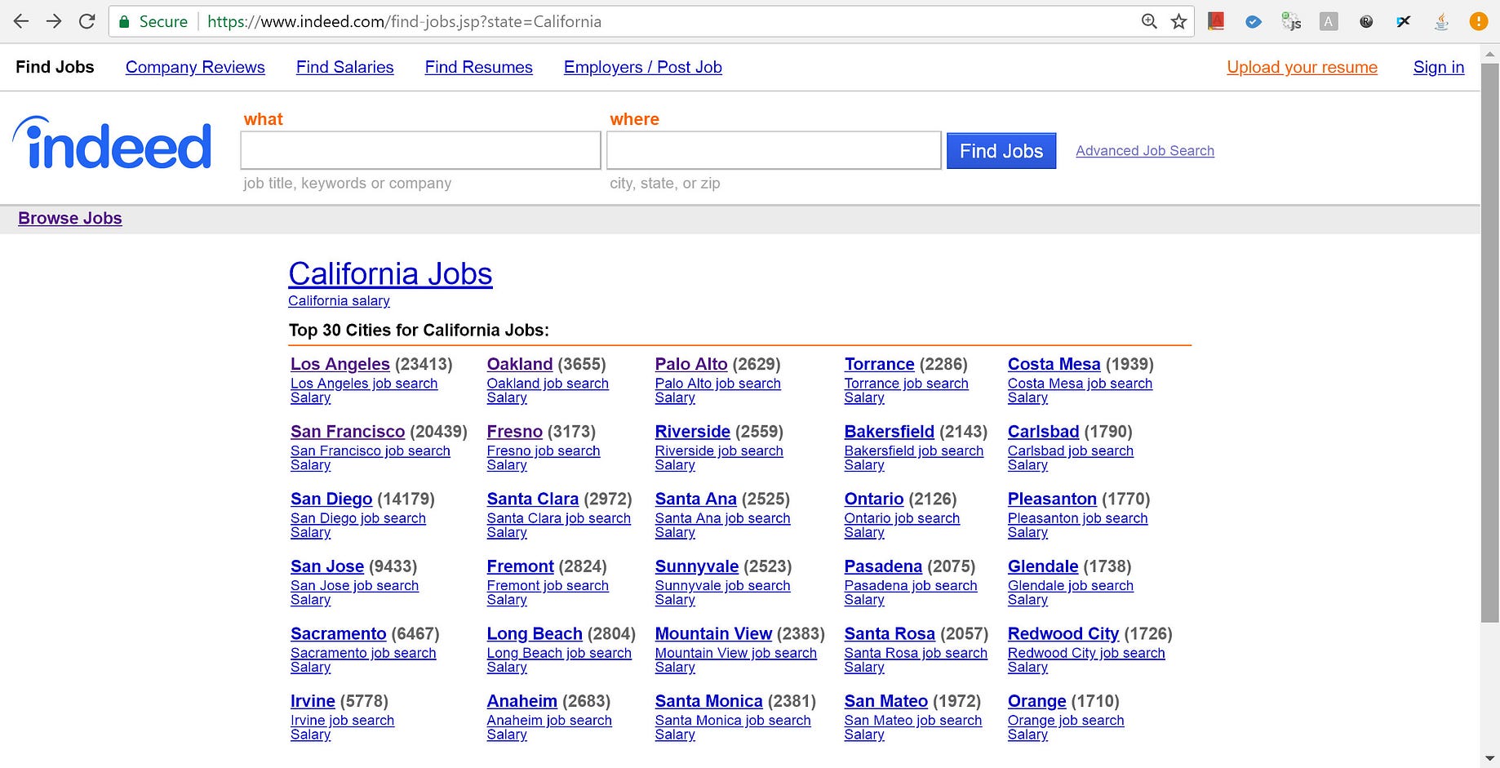Open the Santa Monica job search link
This screenshot has width=1500, height=768.
pos(733,721)
